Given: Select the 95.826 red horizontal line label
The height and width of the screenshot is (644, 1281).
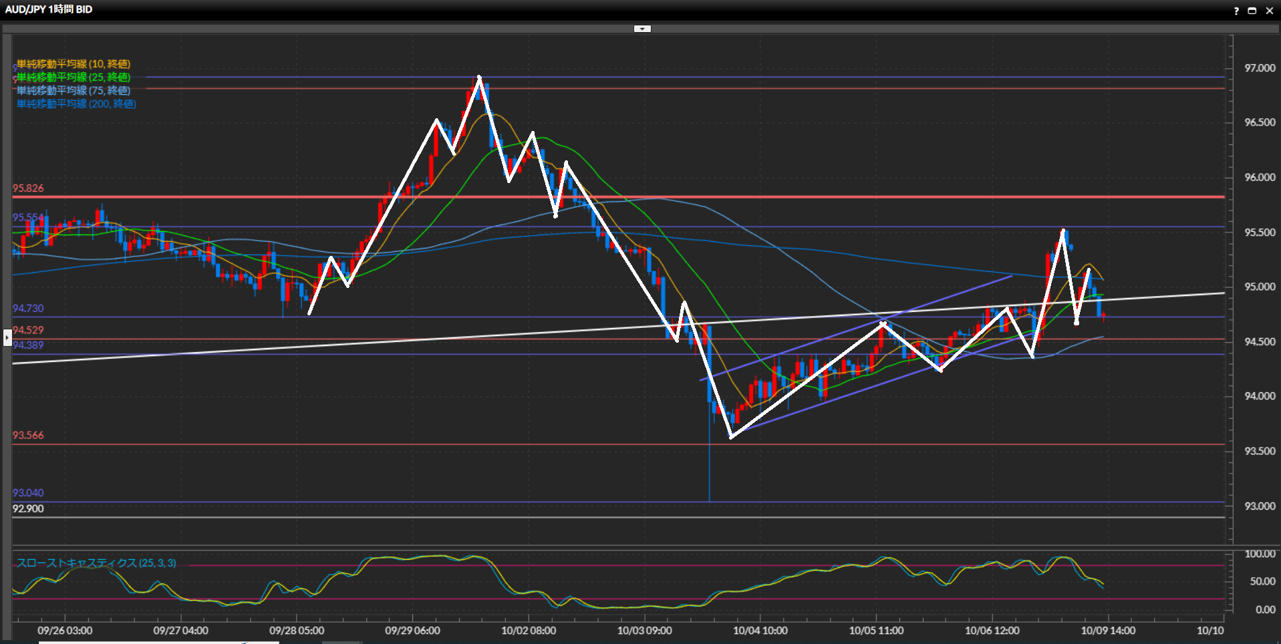Looking at the screenshot, I should (28, 188).
